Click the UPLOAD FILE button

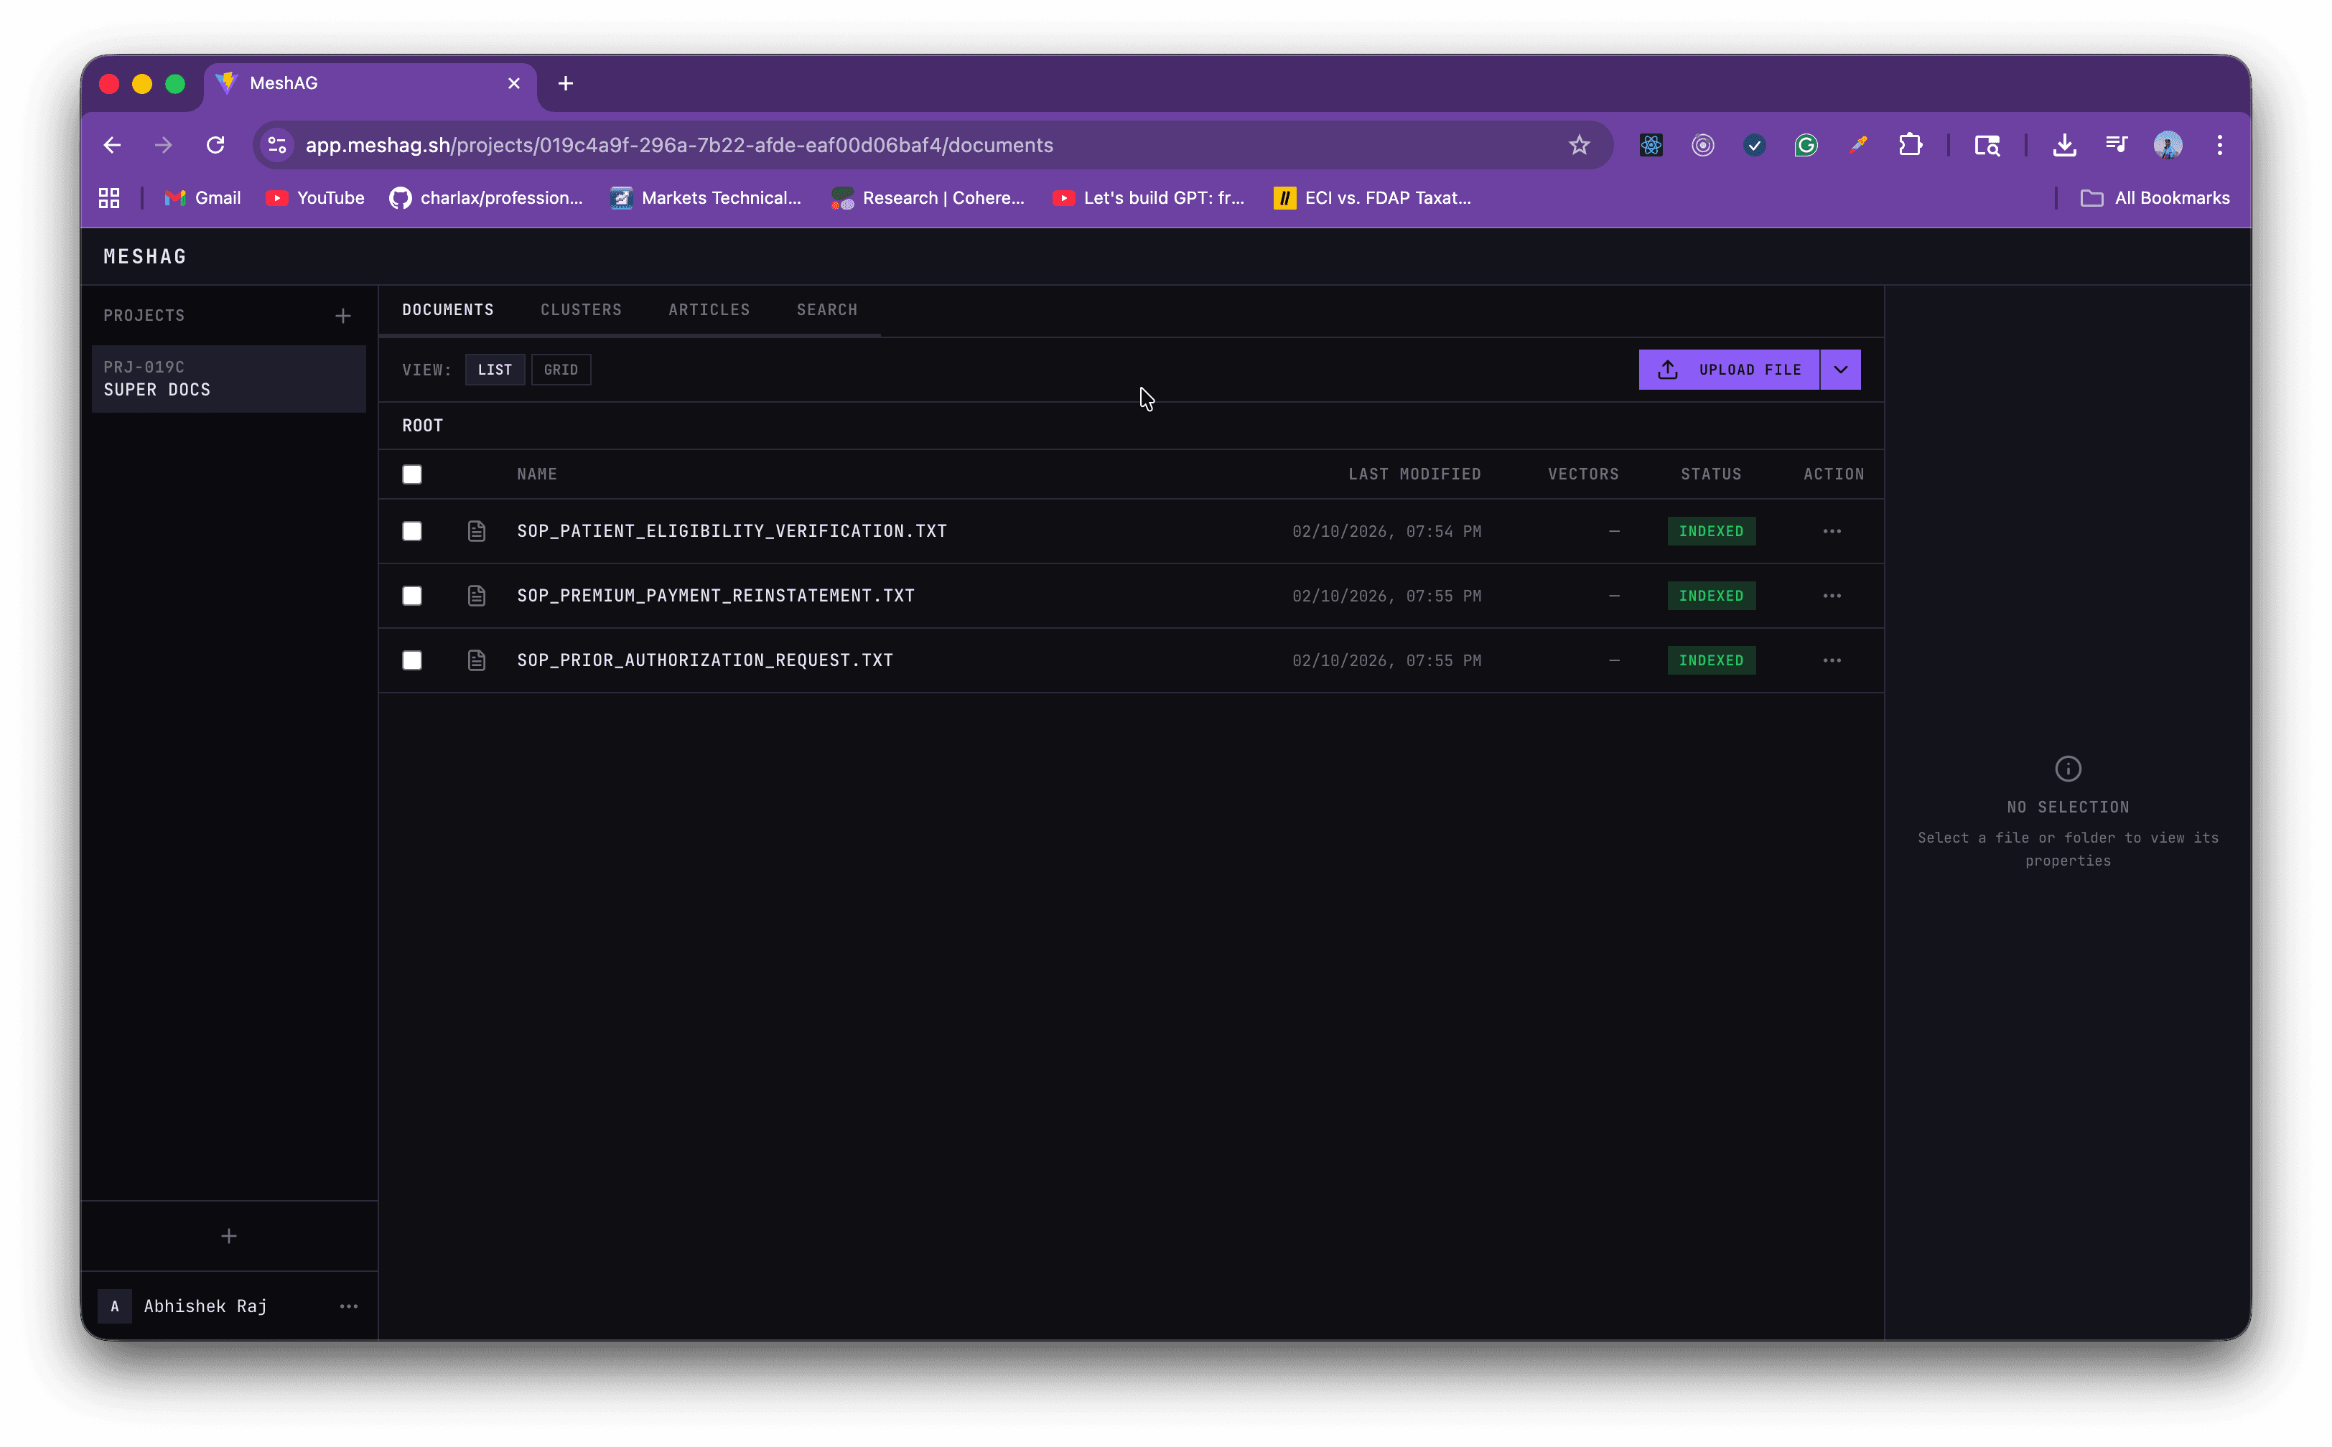click(x=1748, y=370)
